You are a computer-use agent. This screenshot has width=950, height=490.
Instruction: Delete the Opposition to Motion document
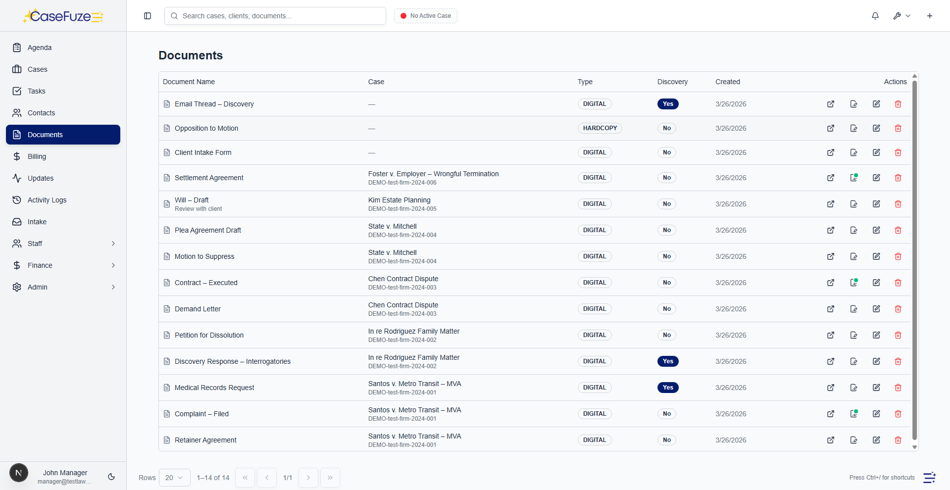pyautogui.click(x=898, y=128)
